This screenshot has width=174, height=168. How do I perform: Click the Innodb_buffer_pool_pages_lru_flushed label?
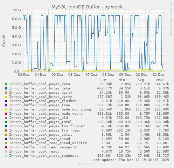click(47, 126)
